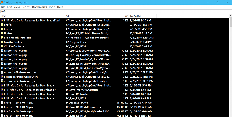Select 'Old Firefox Data' name text
The image size is (232, 117).
tap(14, 46)
